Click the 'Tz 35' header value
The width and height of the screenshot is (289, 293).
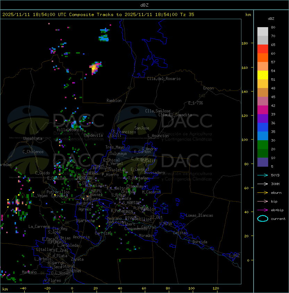[x=187, y=15]
